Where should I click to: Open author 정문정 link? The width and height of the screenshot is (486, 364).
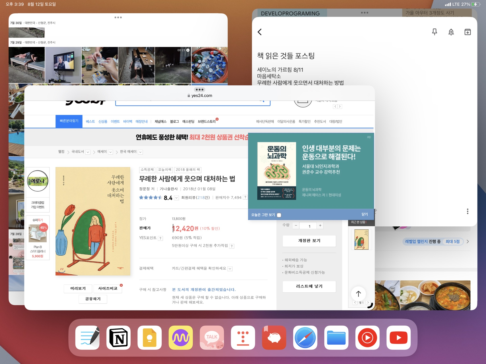click(x=145, y=189)
